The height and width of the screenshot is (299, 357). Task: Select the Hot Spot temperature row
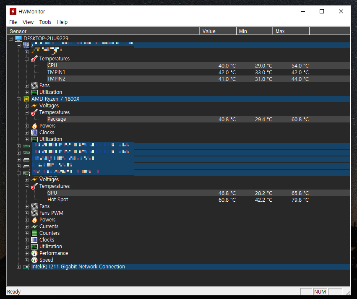point(198,200)
